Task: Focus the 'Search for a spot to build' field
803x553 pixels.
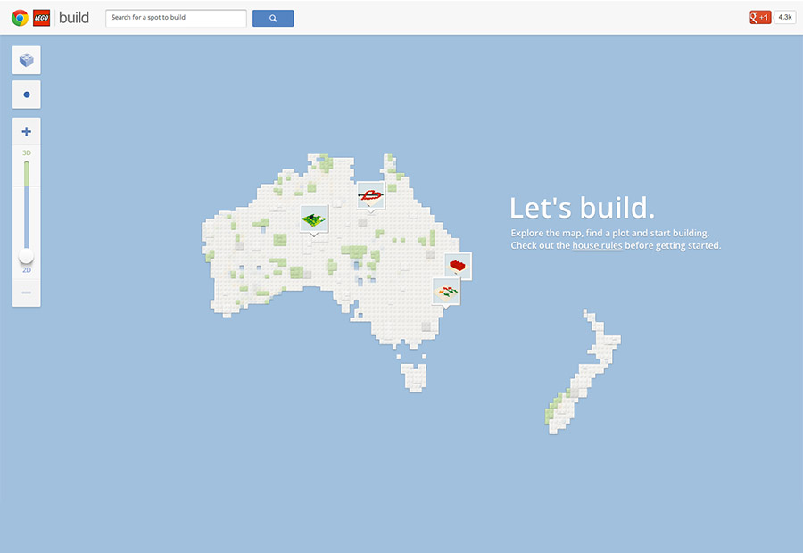Action: pyautogui.click(x=176, y=18)
